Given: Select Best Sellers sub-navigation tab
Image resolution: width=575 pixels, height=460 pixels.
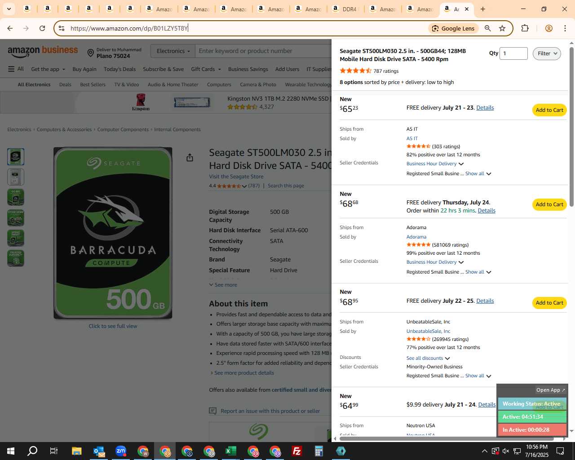Looking at the screenshot, I should (x=93, y=84).
